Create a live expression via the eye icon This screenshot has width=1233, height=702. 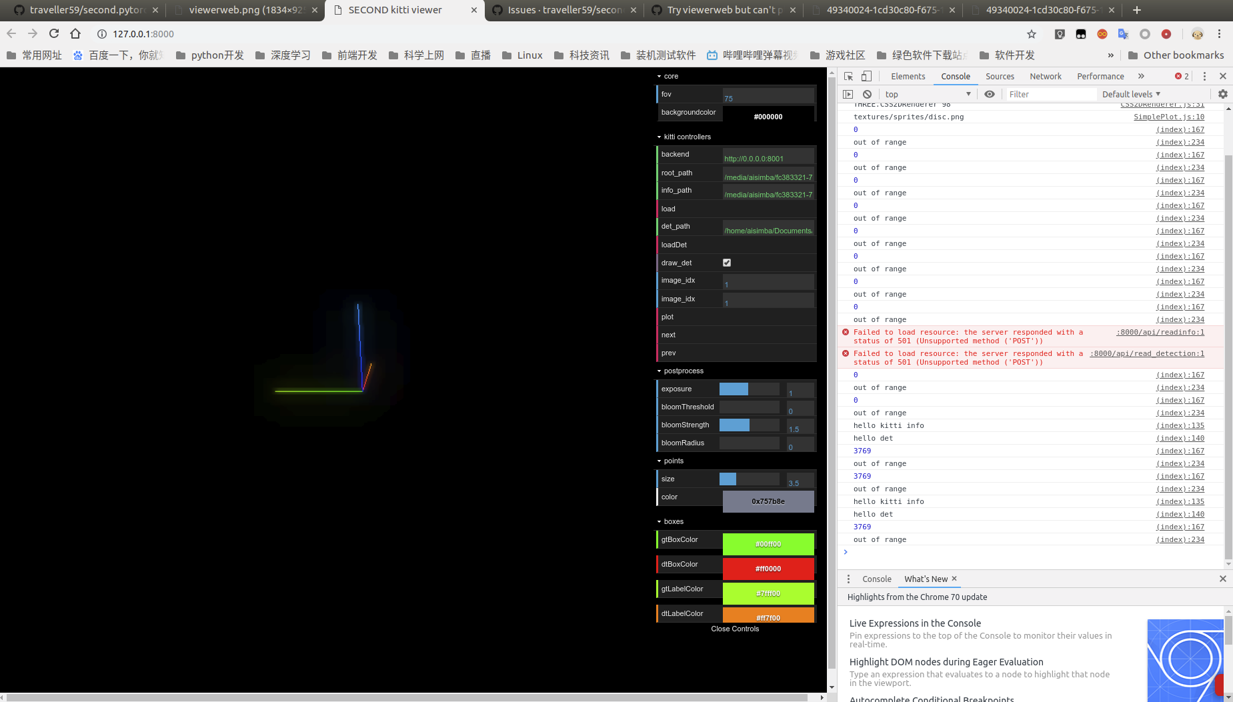(x=989, y=94)
